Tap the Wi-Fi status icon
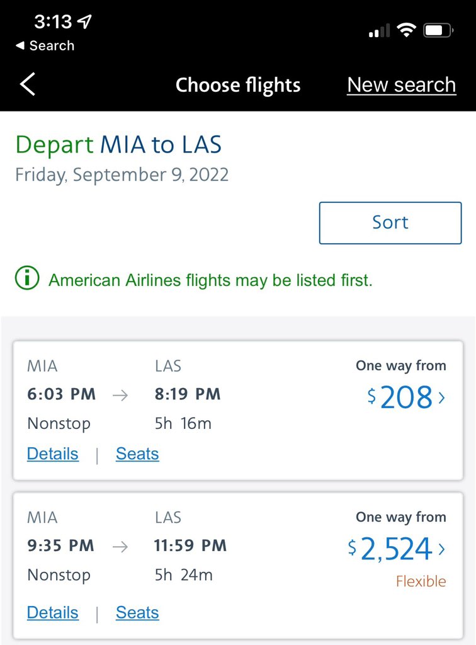Viewport: 476px width, 645px height. pyautogui.click(x=407, y=30)
